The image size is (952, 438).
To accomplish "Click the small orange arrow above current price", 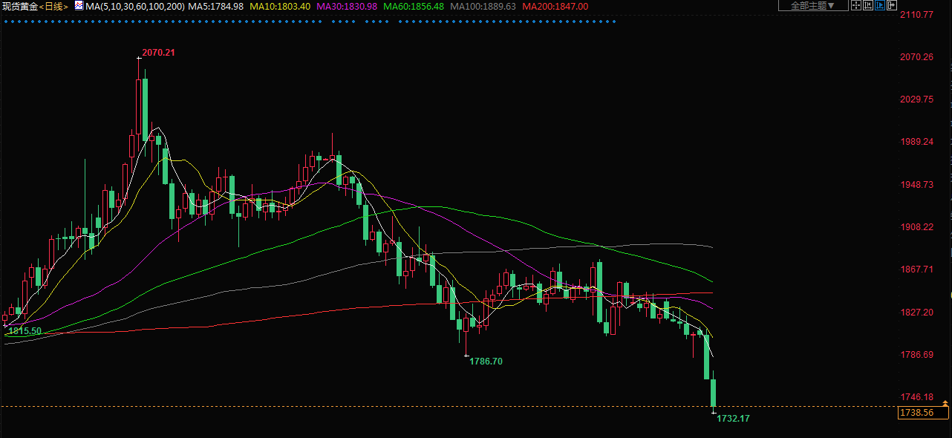I will (x=945, y=402).
